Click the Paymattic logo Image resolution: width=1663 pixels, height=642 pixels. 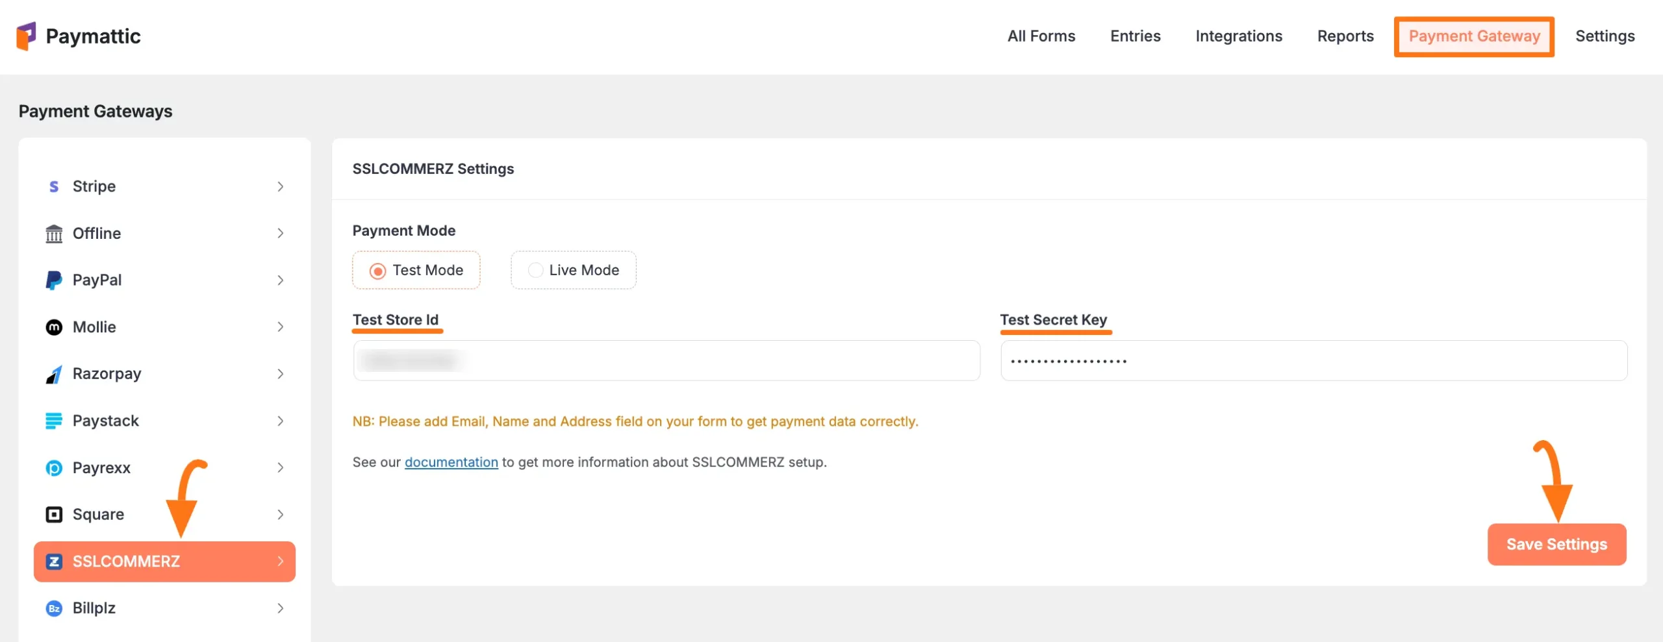(79, 36)
